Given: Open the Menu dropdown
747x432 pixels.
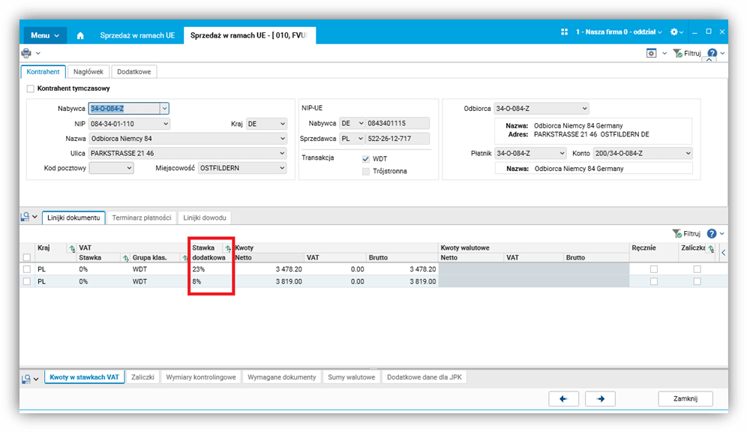Looking at the screenshot, I should tap(45, 35).
